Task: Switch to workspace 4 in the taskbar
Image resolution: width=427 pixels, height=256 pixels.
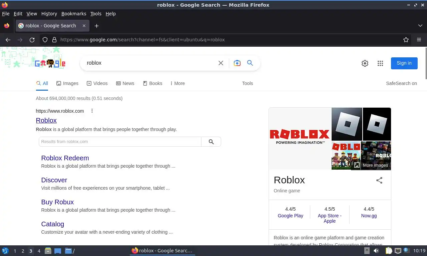Action: 39,251
